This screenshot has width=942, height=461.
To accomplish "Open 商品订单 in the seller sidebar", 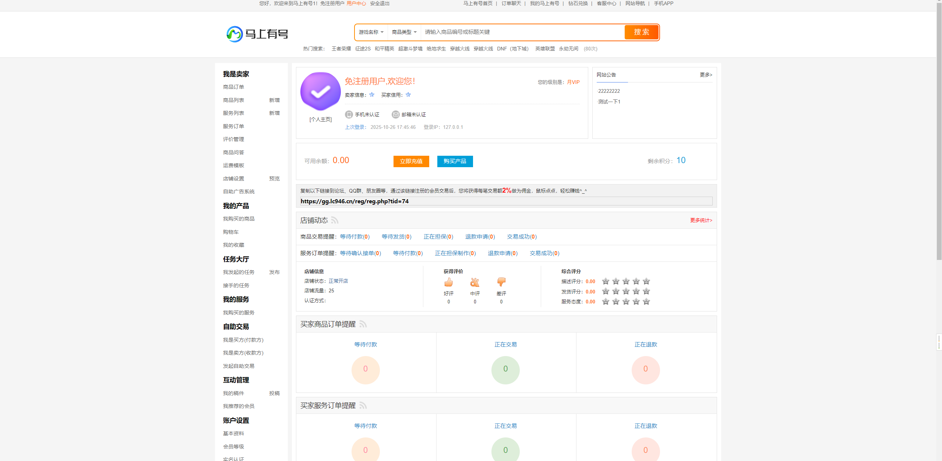I will (x=233, y=87).
